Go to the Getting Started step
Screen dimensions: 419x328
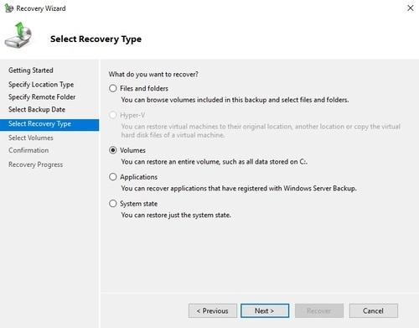pyautogui.click(x=31, y=70)
